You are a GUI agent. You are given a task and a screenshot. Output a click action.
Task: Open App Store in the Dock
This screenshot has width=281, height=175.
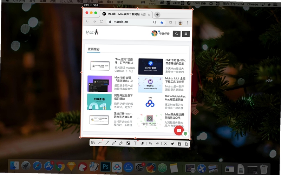(48, 166)
